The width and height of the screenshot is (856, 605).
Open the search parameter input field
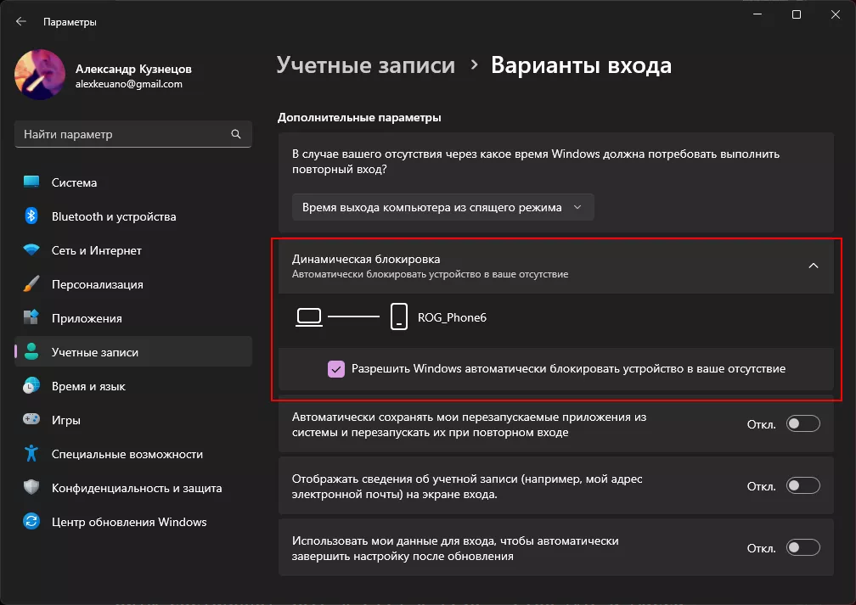pyautogui.click(x=132, y=133)
